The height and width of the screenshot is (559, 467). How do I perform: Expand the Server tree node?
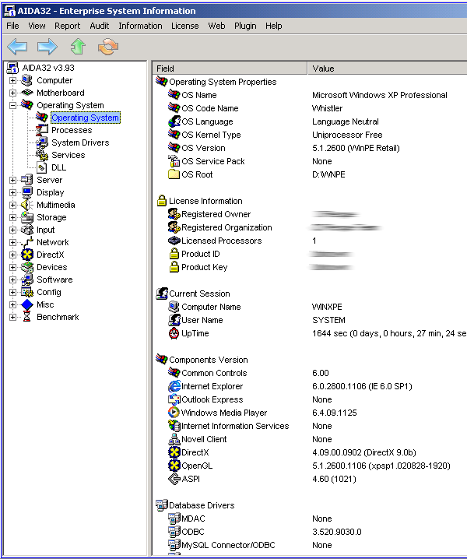point(12,181)
